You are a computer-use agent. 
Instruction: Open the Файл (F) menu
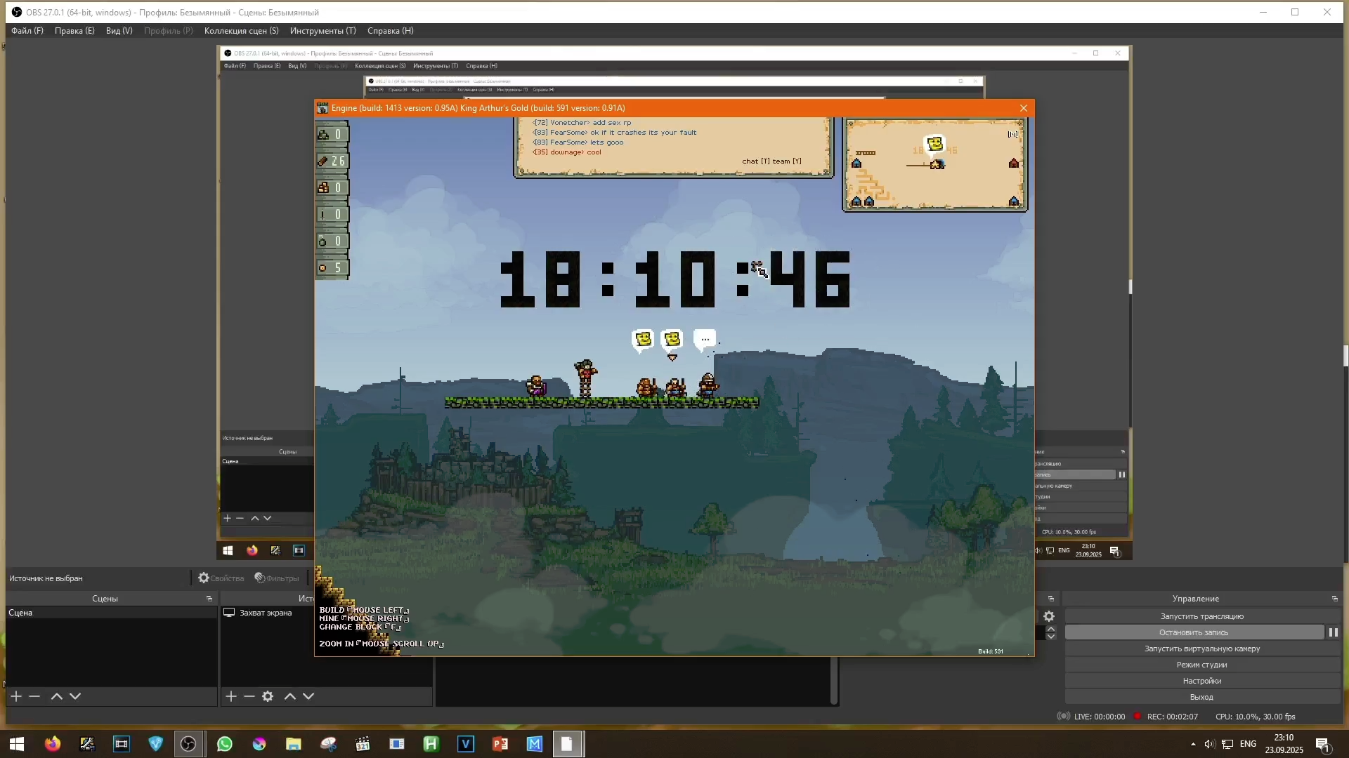(27, 31)
